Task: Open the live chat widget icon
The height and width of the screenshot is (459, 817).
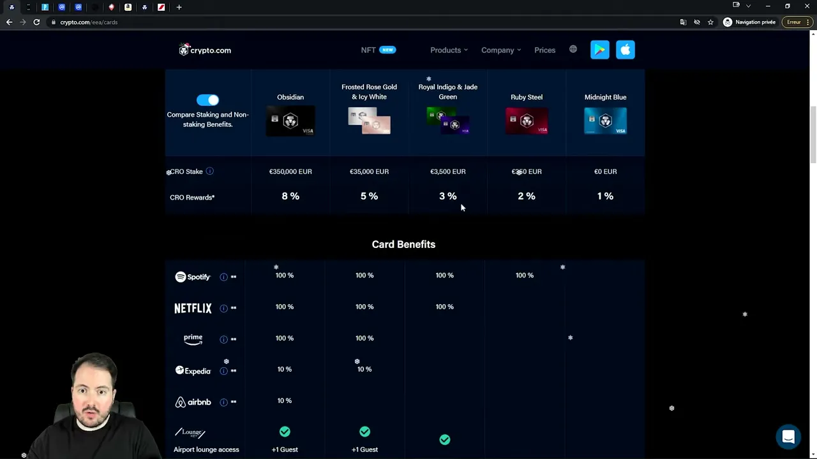Action: click(788, 437)
